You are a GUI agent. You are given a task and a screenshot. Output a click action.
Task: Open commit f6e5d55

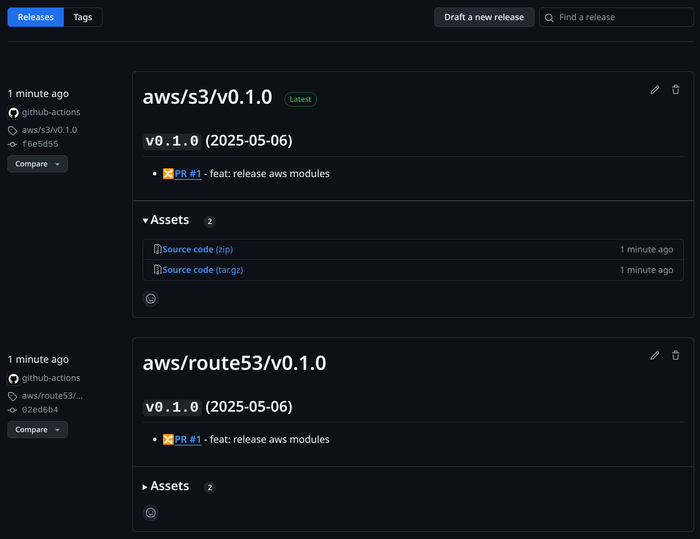pyautogui.click(x=40, y=144)
